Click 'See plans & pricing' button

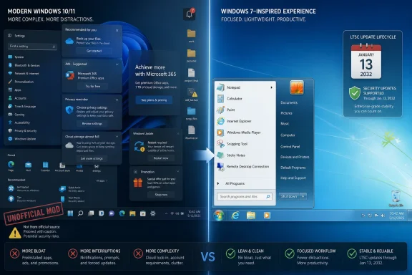[x=154, y=100]
